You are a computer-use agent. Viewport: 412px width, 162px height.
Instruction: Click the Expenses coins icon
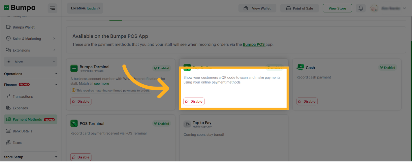pos(8,108)
